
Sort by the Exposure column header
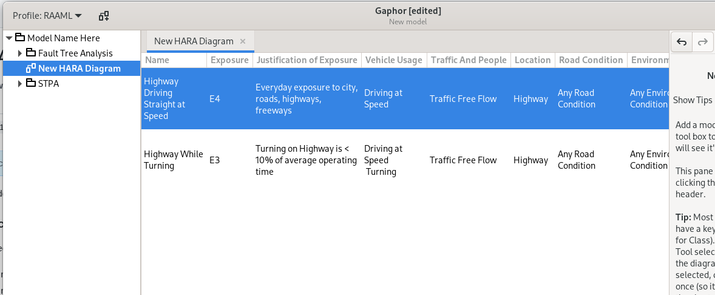click(x=229, y=60)
